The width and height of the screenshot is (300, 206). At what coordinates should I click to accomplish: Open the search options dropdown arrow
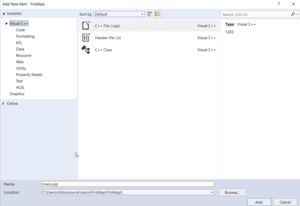(x=298, y=14)
